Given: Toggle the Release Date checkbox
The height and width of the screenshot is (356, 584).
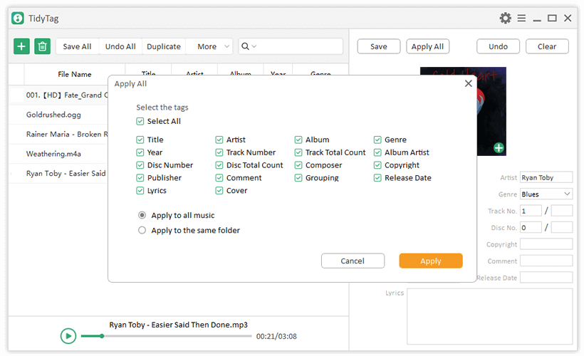Looking at the screenshot, I should tap(377, 177).
